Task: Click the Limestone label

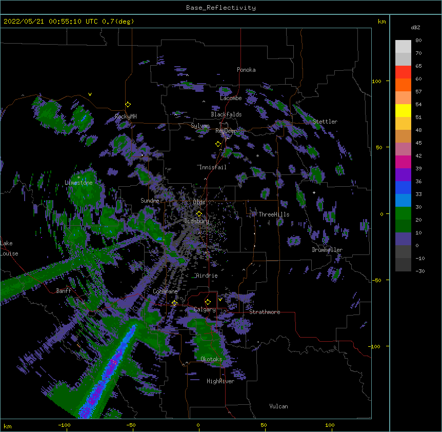Action: pos(78,183)
